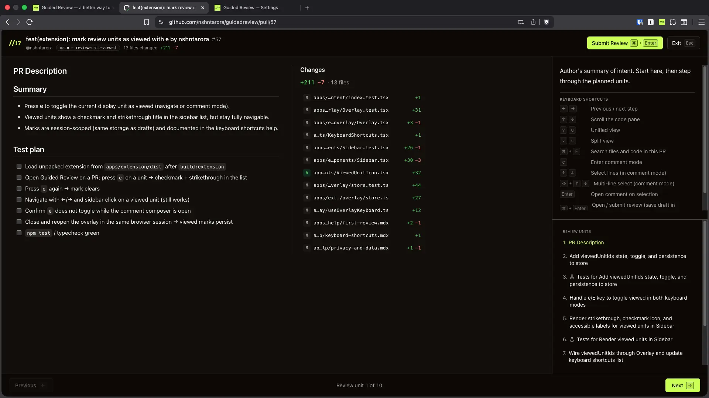
Task: Click the Exit button
Action: (x=683, y=43)
